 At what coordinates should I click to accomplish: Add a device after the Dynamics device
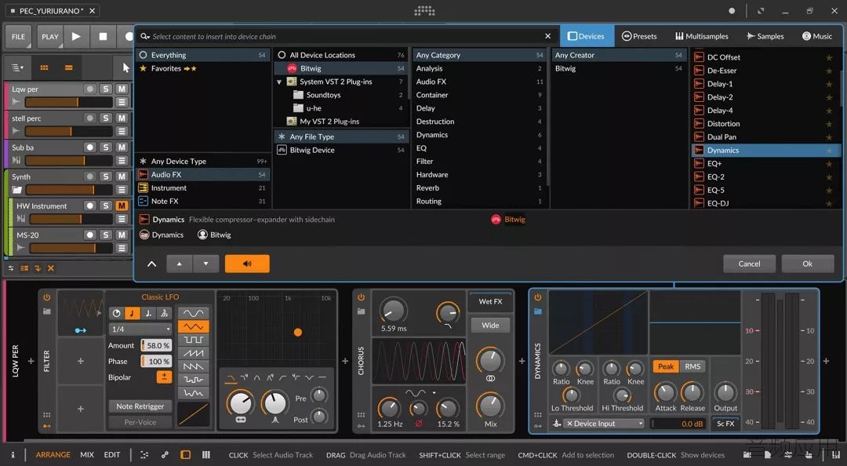[826, 361]
